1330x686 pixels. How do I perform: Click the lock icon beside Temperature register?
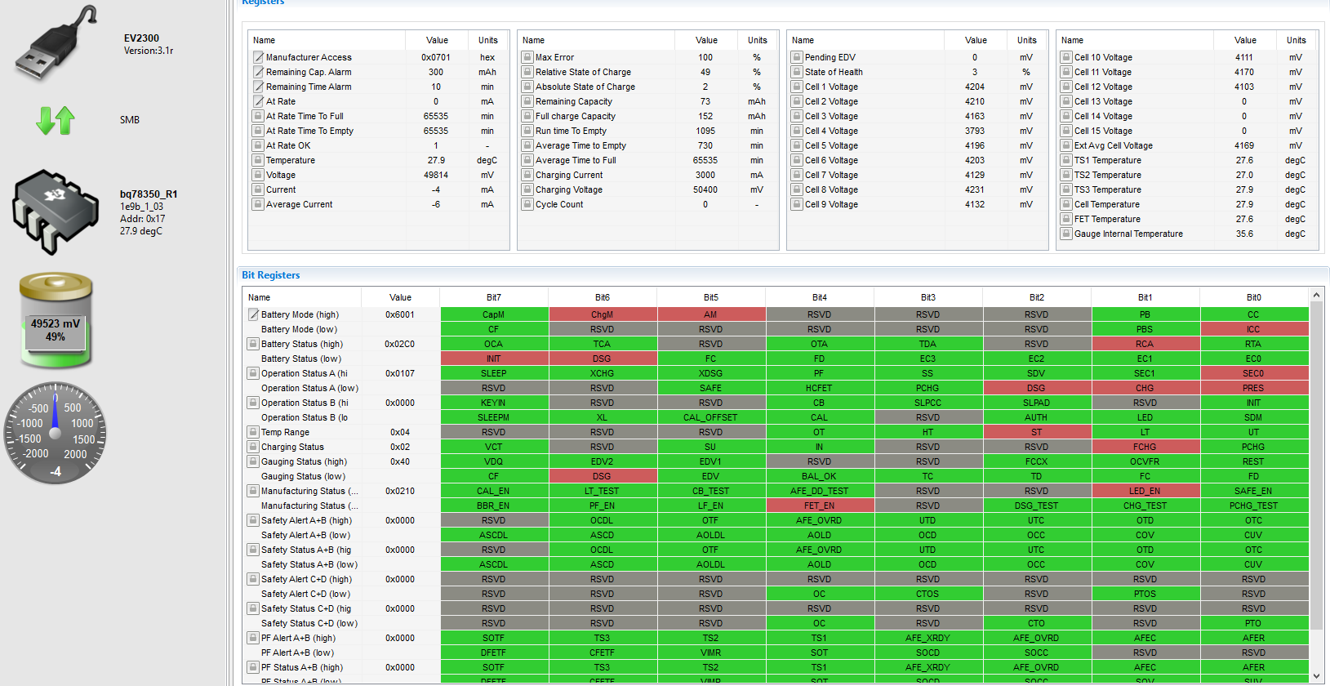(x=258, y=160)
